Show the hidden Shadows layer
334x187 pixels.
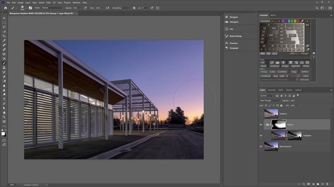click(x=261, y=114)
